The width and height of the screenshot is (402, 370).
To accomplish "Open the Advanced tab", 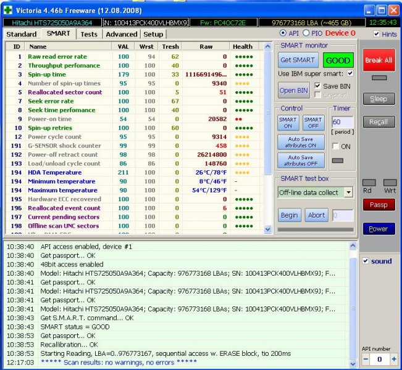I will pos(121,34).
